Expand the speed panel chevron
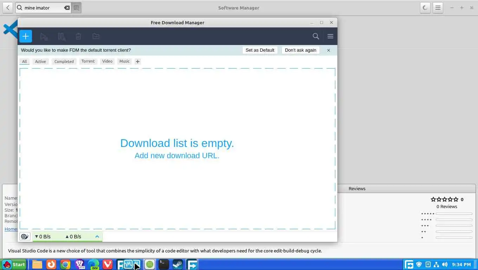 [x=97, y=237]
